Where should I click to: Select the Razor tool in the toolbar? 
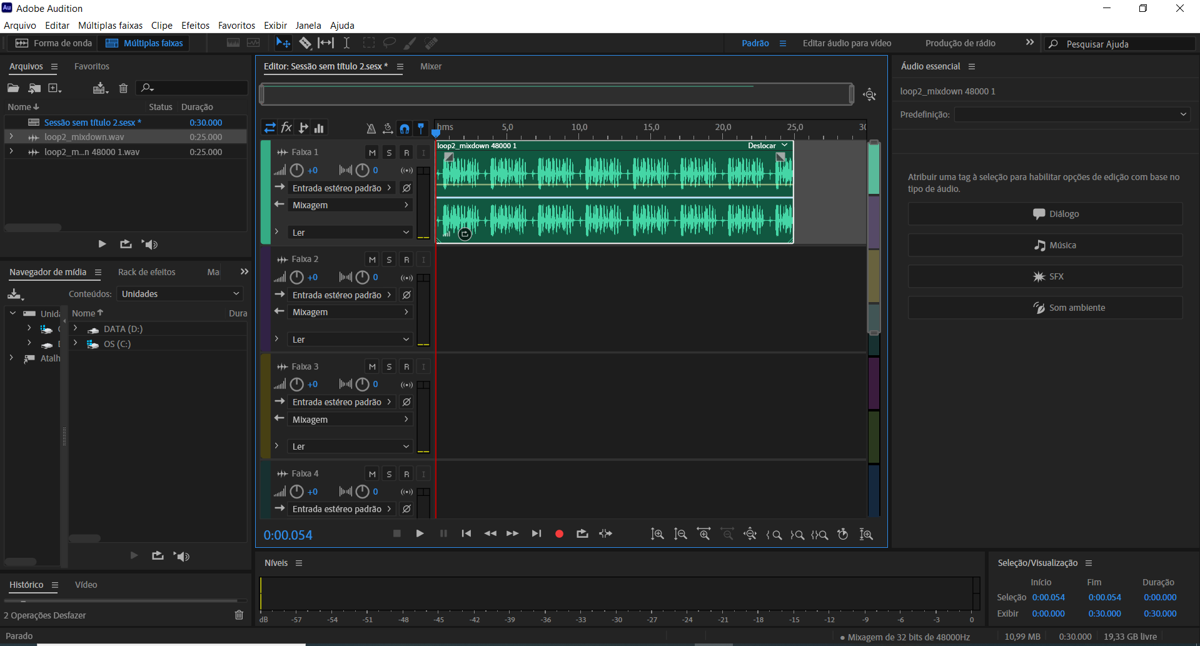(305, 43)
